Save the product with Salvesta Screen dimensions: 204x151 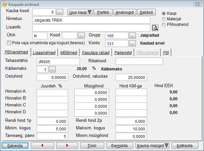click(15, 145)
